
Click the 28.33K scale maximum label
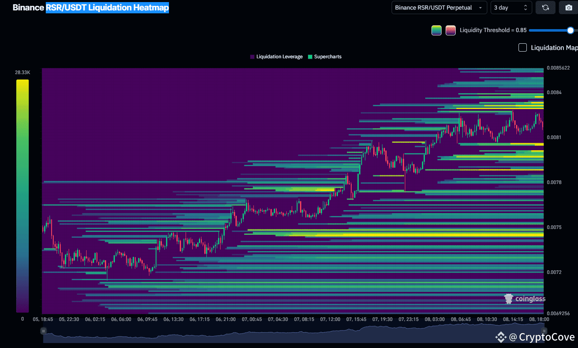pyautogui.click(x=22, y=72)
